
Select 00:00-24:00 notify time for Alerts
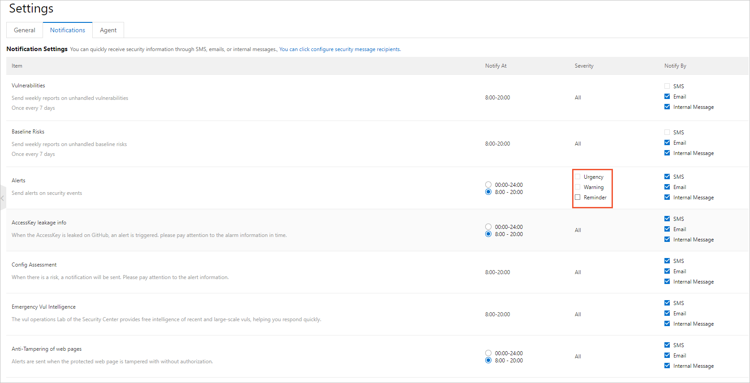[x=488, y=185]
